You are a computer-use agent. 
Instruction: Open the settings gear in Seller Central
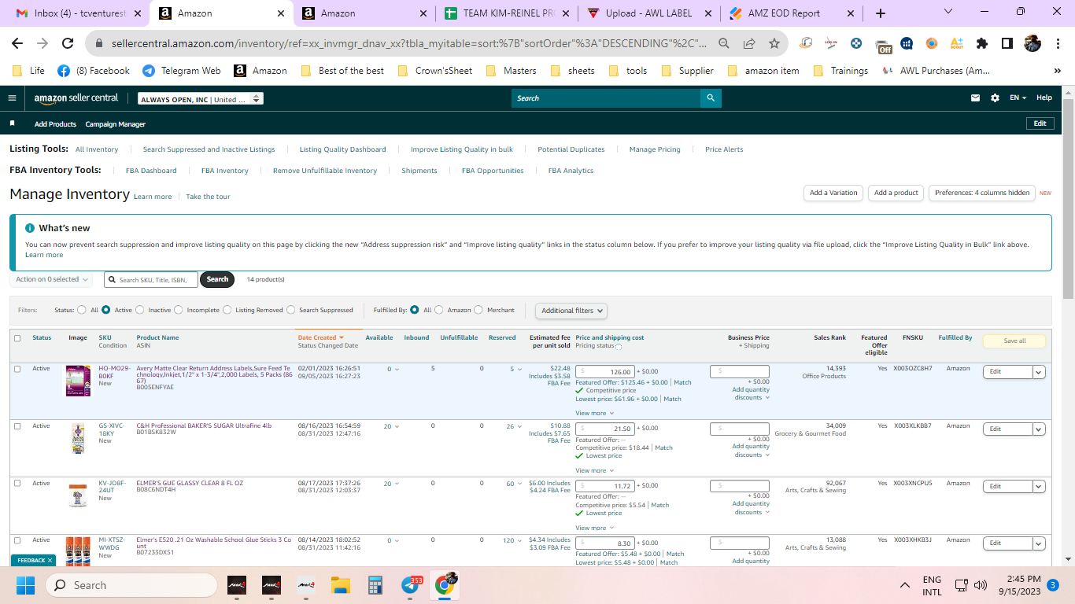pyautogui.click(x=995, y=98)
